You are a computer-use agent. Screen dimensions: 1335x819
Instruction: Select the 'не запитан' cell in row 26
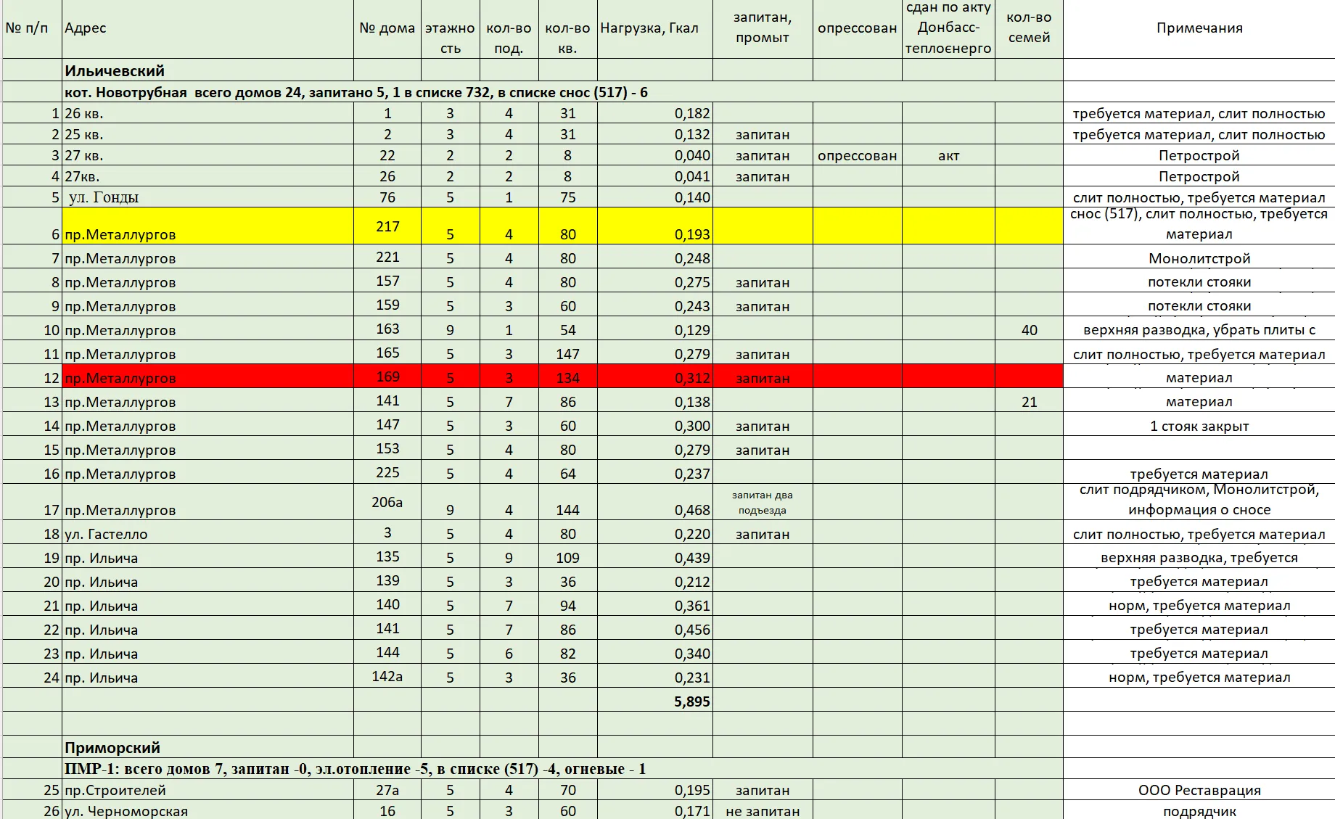click(763, 811)
